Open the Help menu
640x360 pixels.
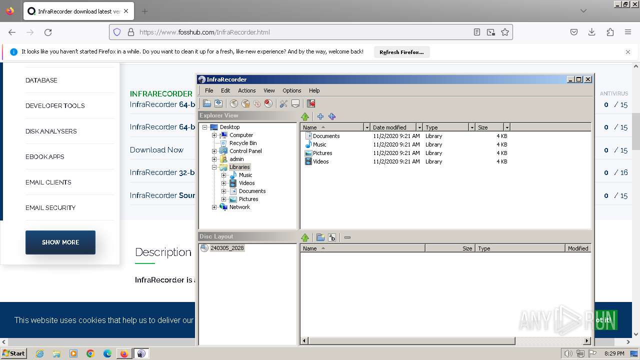point(314,90)
